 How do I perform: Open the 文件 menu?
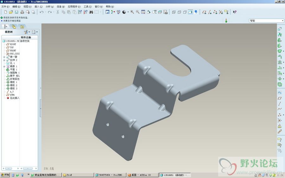[x=5, y=6]
